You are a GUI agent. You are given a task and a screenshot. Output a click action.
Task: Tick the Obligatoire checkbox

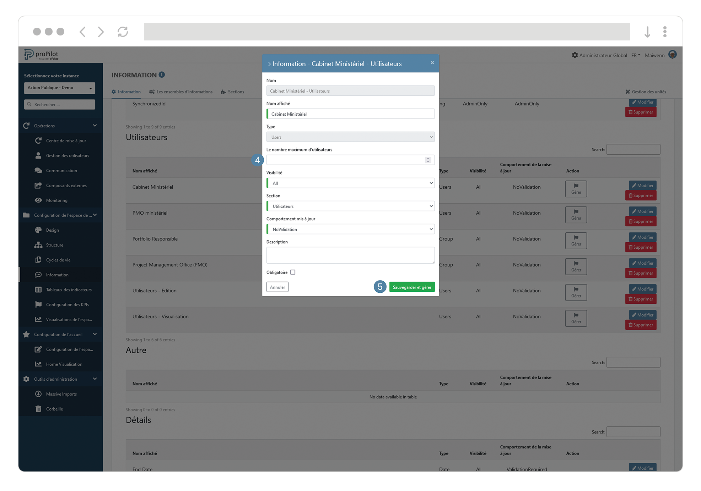coord(293,272)
